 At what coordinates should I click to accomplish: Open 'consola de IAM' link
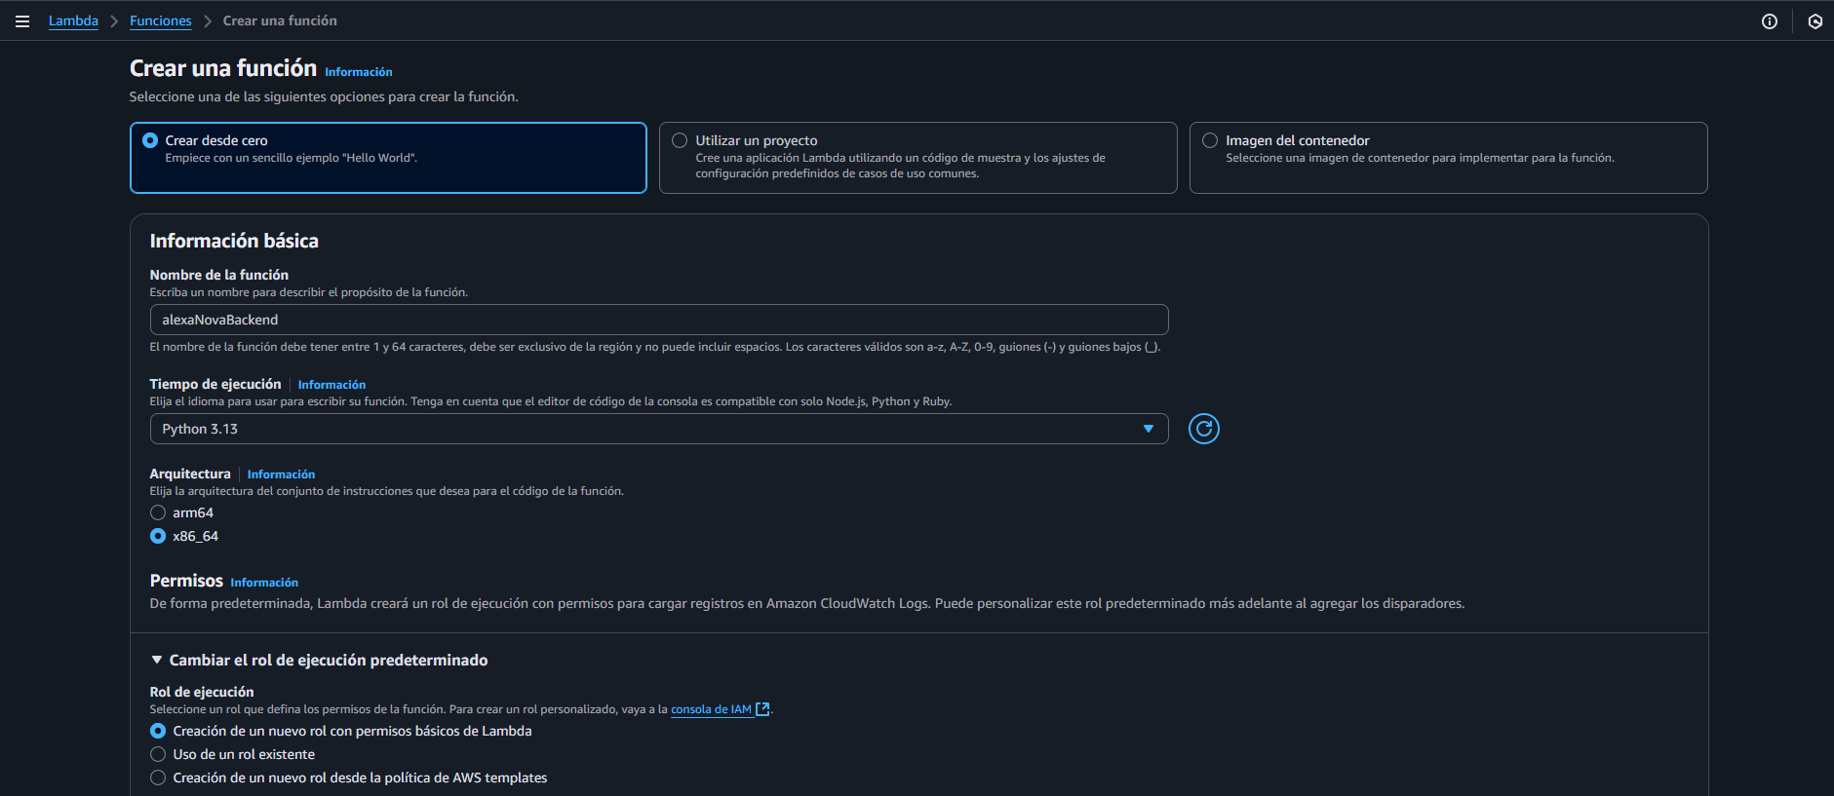[x=711, y=709]
